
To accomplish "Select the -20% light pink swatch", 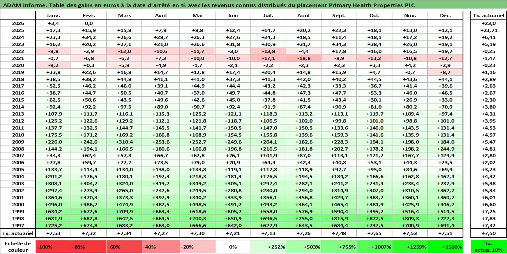I will coord(197,246).
